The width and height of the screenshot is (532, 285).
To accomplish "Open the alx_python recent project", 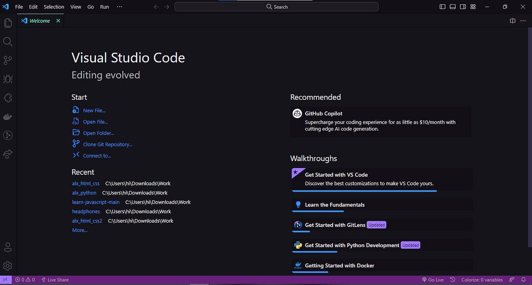I will tap(84, 192).
